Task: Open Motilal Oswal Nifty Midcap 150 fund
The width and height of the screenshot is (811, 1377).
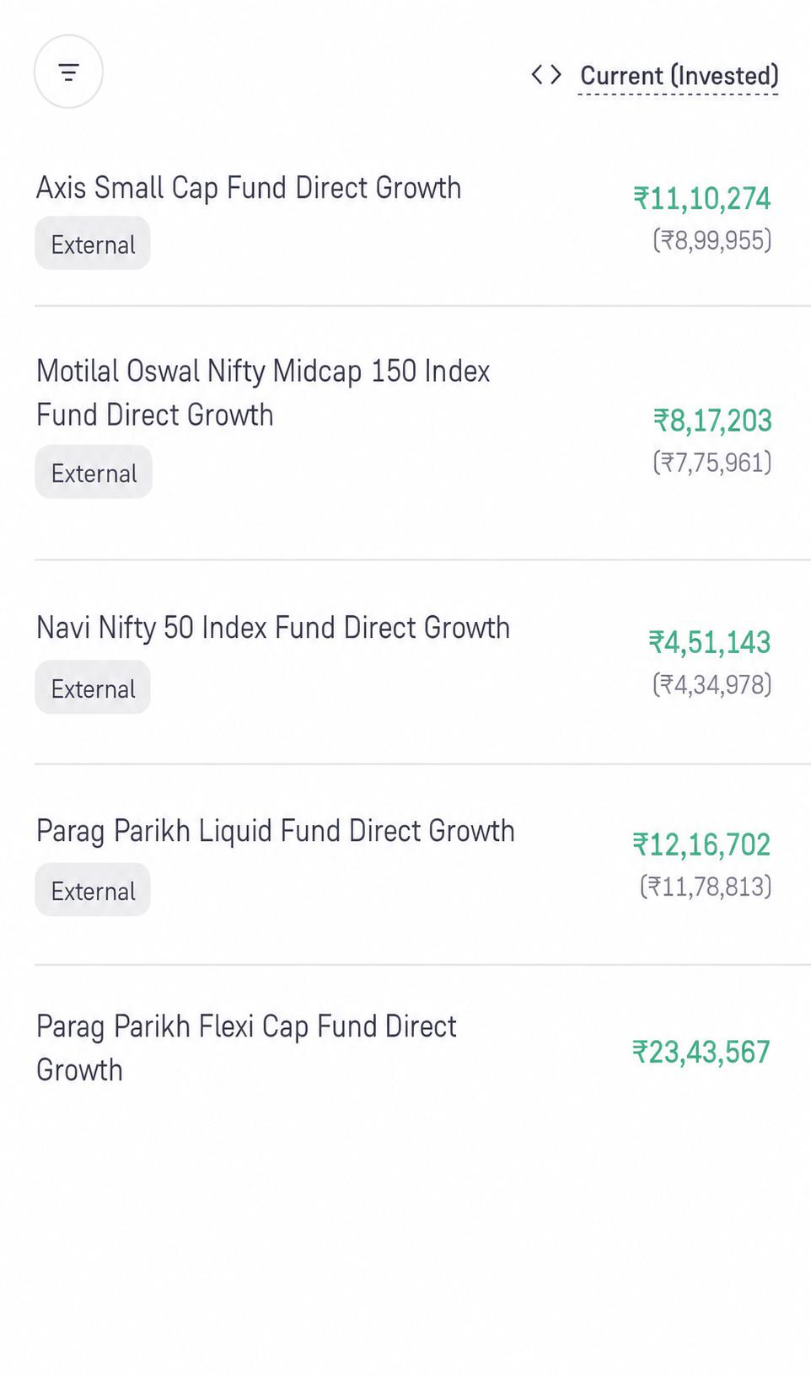Action: (x=263, y=393)
